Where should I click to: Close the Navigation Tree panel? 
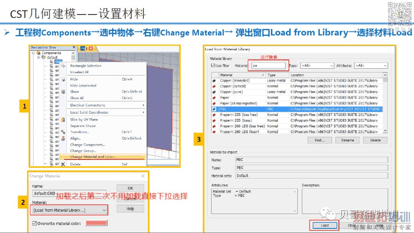[x=74, y=47]
